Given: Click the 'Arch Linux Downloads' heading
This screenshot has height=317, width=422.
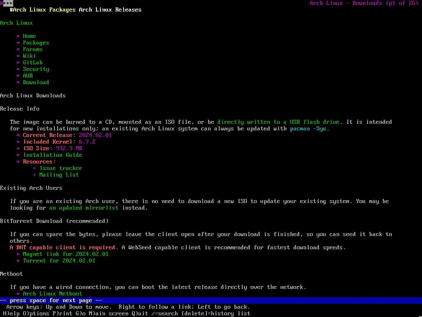Looking at the screenshot, I should click(33, 95).
